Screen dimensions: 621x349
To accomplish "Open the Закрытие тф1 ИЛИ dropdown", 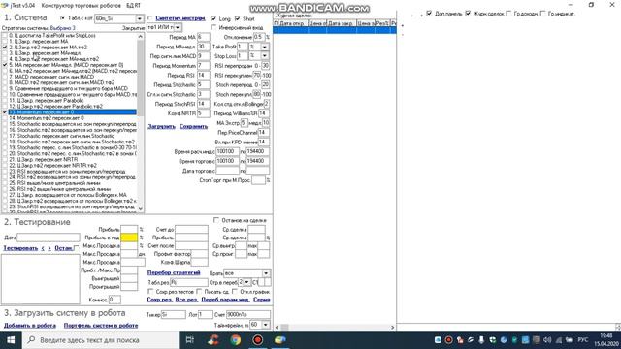I will point(178,27).
